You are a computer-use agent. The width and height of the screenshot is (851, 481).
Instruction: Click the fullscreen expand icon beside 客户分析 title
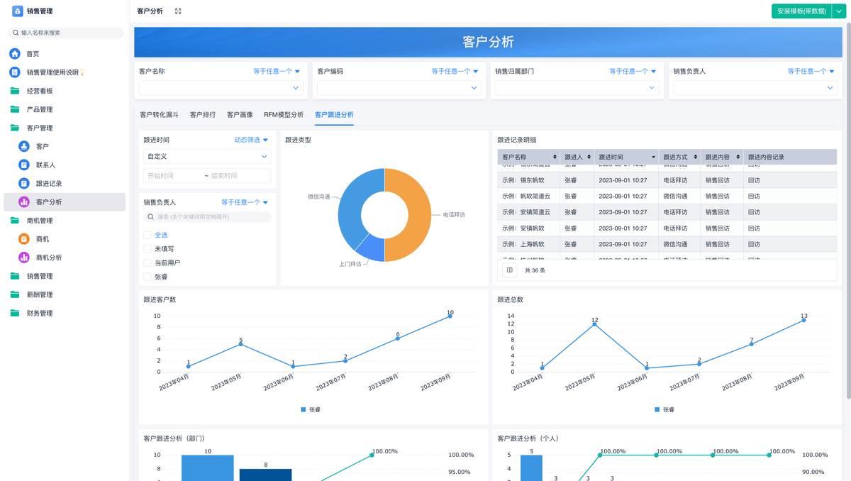[178, 11]
